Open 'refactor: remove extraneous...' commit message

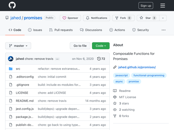[59, 69]
